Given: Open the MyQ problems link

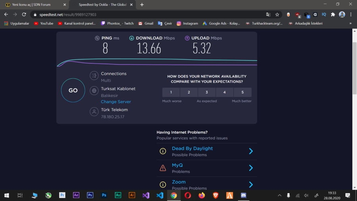Looking at the screenshot, I should tap(177, 165).
